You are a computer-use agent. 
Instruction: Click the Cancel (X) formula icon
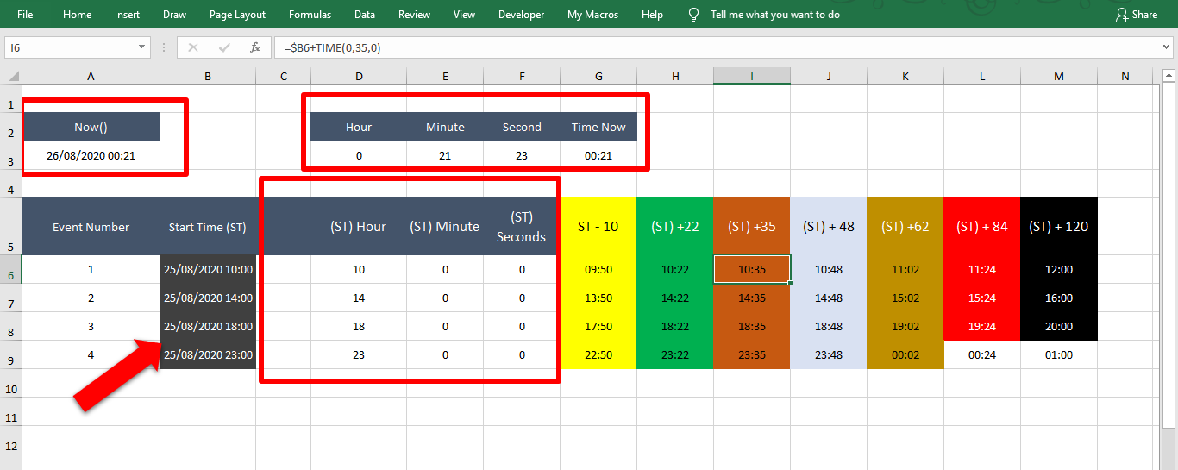pos(193,47)
